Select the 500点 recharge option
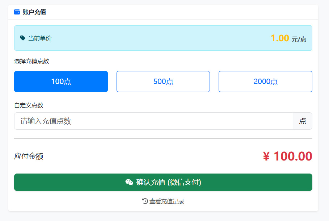Image resolution: width=329 pixels, height=221 pixels. 163,81
